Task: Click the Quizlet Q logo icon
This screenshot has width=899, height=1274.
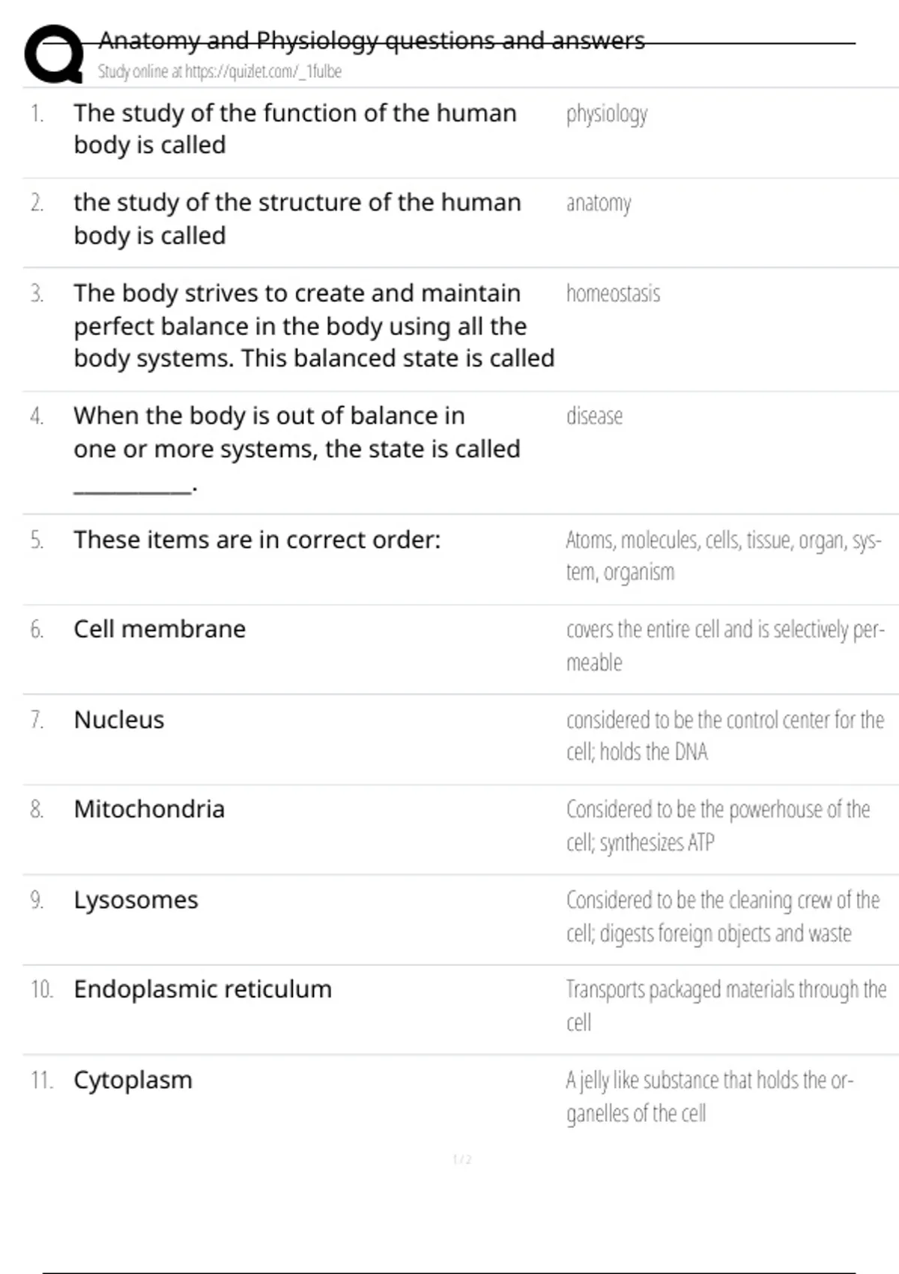Action: coord(54,54)
